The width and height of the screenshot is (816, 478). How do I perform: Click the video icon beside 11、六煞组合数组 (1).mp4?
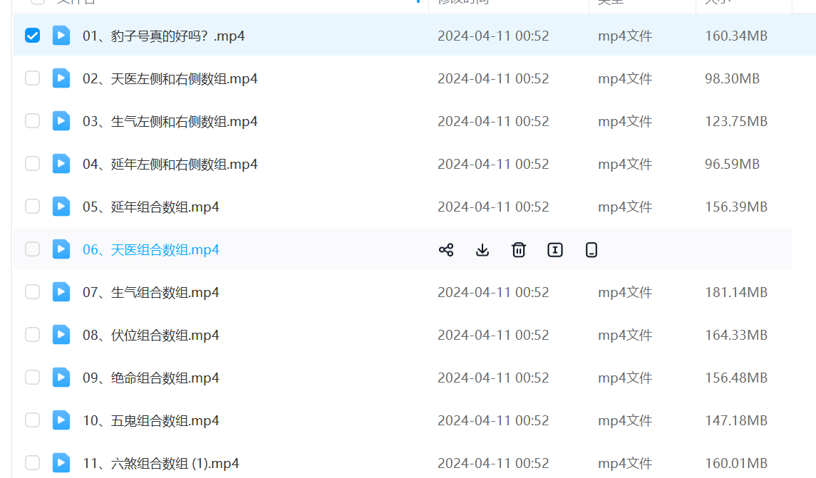tap(61, 463)
